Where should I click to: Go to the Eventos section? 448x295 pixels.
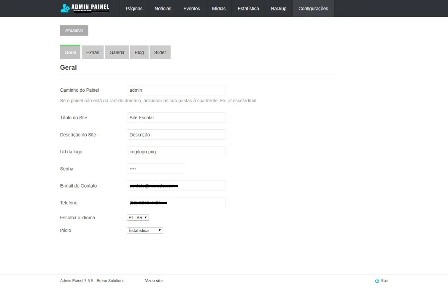[192, 9]
